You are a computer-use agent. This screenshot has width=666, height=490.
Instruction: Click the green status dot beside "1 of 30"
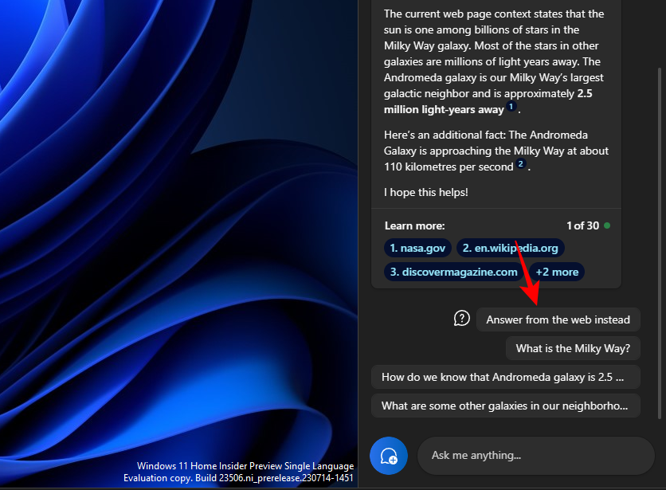click(x=605, y=225)
